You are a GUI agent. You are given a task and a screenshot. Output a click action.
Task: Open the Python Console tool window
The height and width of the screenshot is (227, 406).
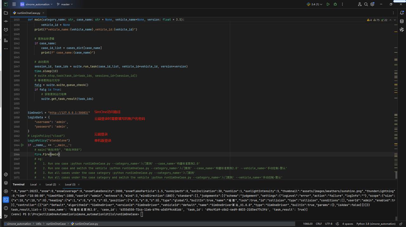(x=6, y=174)
